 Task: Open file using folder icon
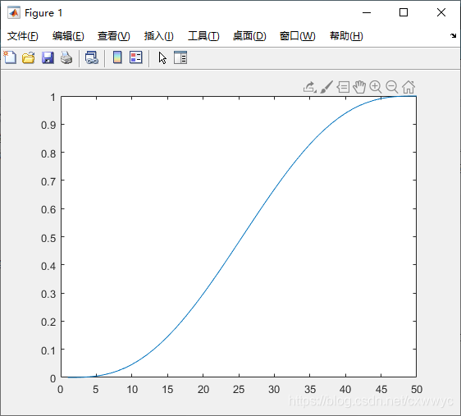point(29,57)
